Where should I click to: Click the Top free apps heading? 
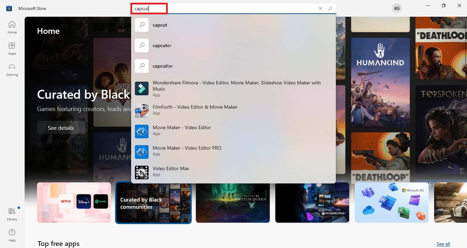point(59,244)
